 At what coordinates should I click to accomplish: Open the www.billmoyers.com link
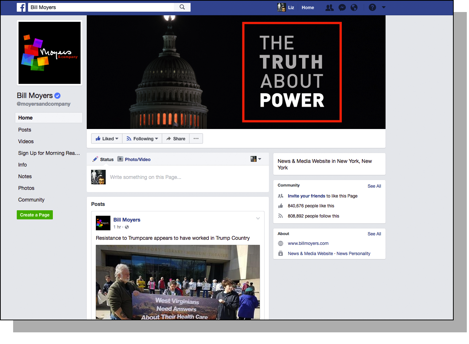click(x=308, y=243)
